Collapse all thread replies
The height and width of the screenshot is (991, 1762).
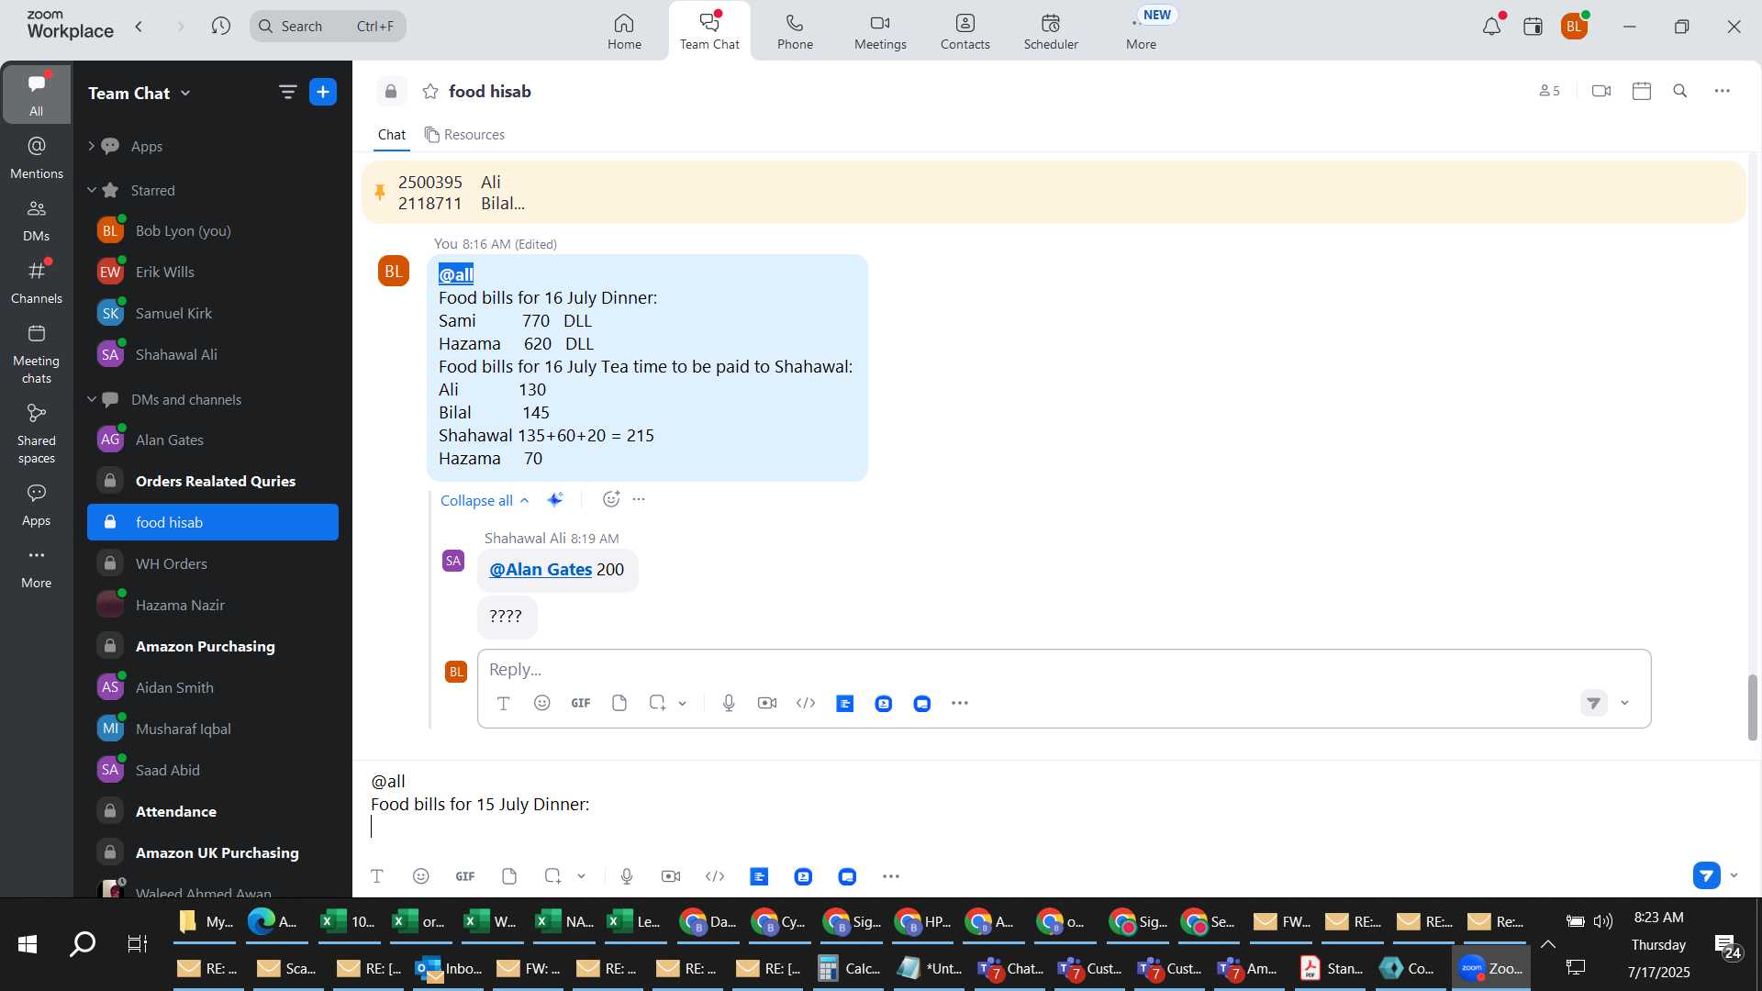(485, 500)
